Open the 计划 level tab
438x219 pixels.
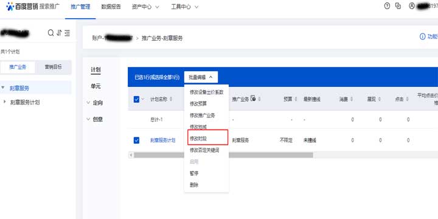point(96,70)
